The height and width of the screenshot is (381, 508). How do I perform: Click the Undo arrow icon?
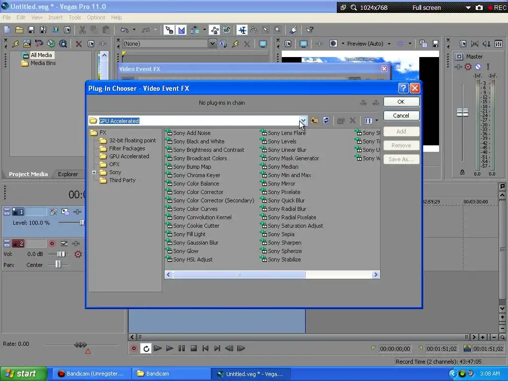coord(125,30)
